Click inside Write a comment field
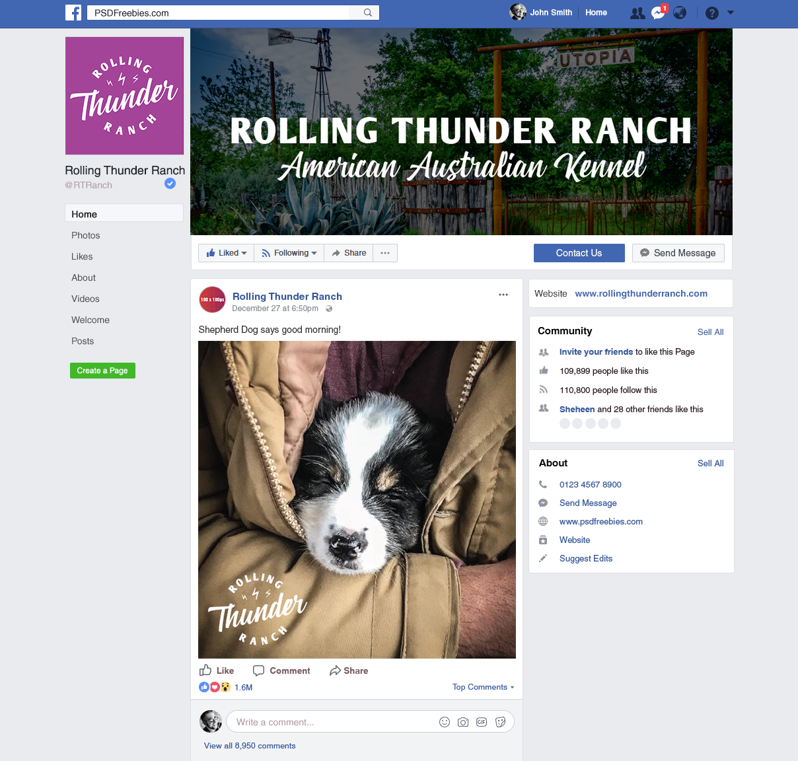798x761 pixels. [330, 722]
